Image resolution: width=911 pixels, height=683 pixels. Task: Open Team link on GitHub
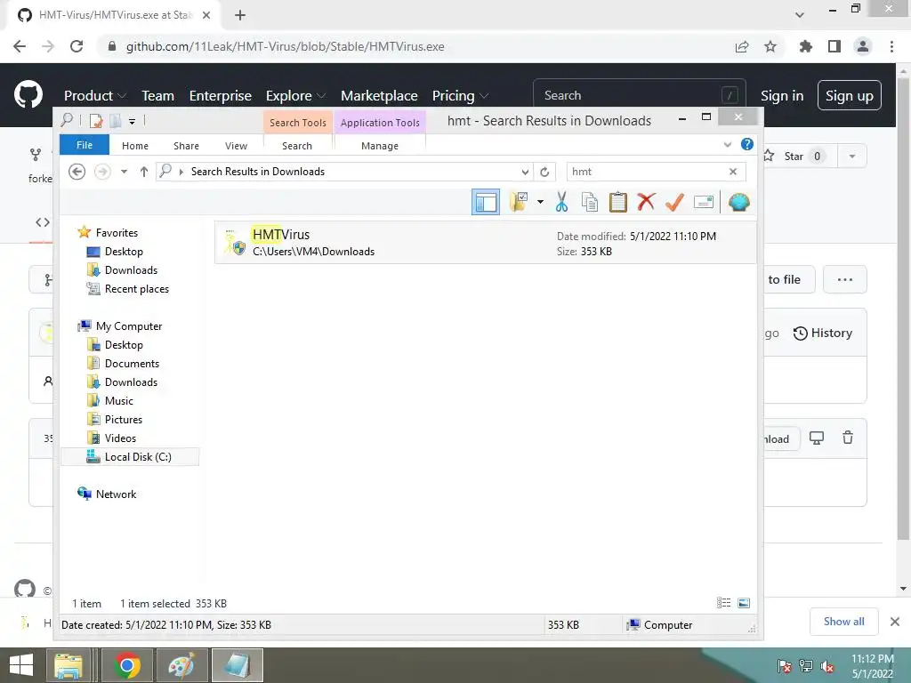tap(157, 96)
